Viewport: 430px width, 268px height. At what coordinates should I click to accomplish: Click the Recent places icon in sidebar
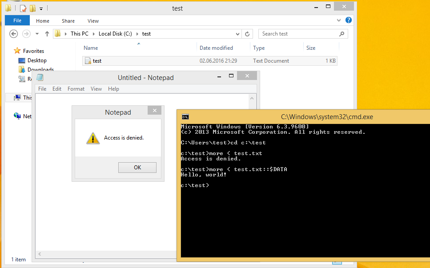(22, 79)
